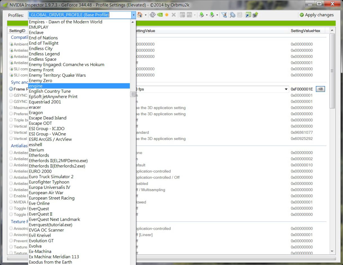The height and width of the screenshot is (265, 343).
Task: Click the export profiles green arrow icon
Action: click(202, 15)
